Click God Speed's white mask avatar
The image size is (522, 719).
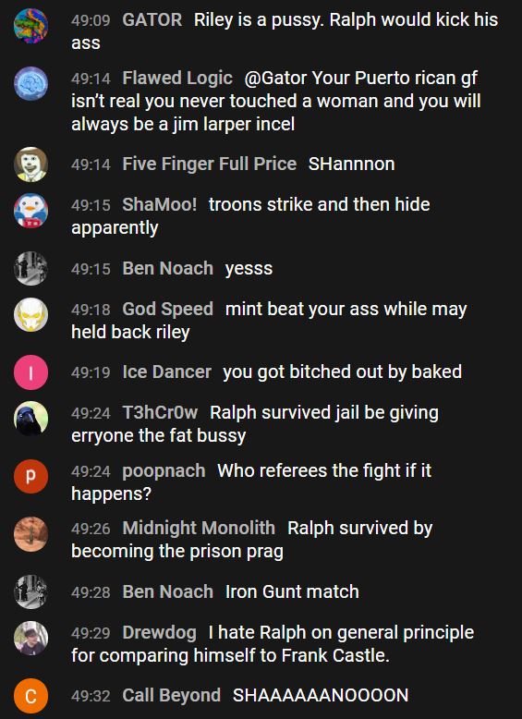(x=30, y=314)
